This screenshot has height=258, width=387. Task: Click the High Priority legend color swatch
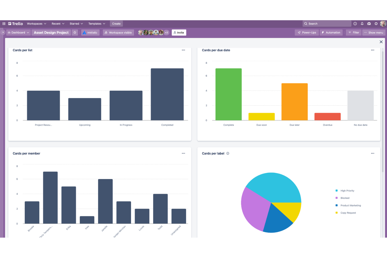(x=337, y=191)
